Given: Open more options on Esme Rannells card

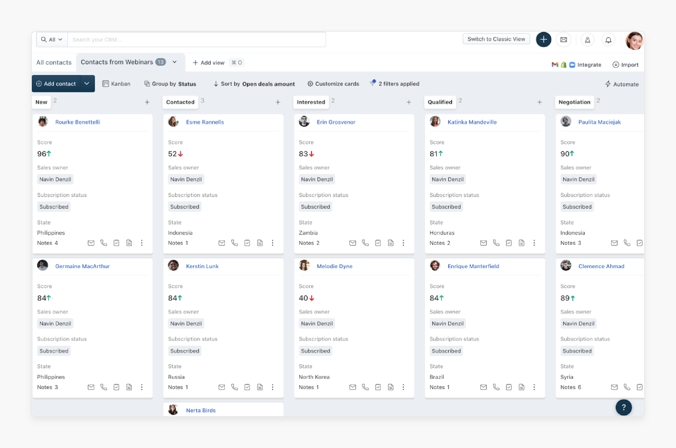Looking at the screenshot, I should coord(272,243).
